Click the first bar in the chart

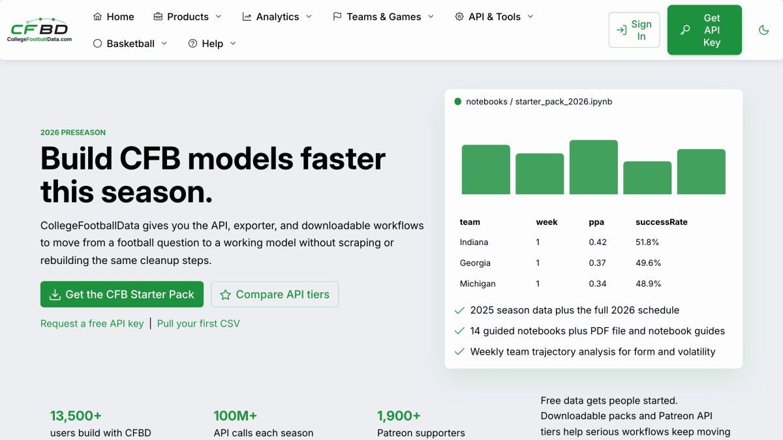[x=486, y=169]
